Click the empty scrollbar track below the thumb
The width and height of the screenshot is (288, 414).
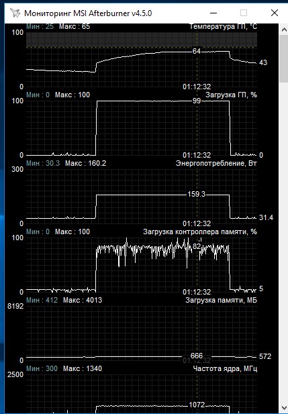point(284,242)
